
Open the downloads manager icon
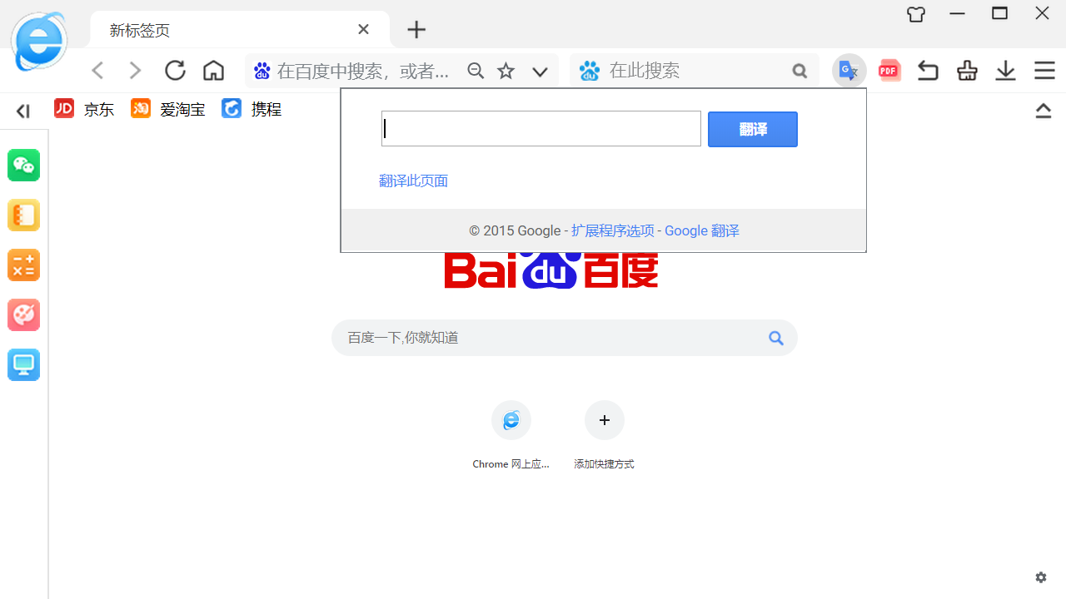[1005, 71]
